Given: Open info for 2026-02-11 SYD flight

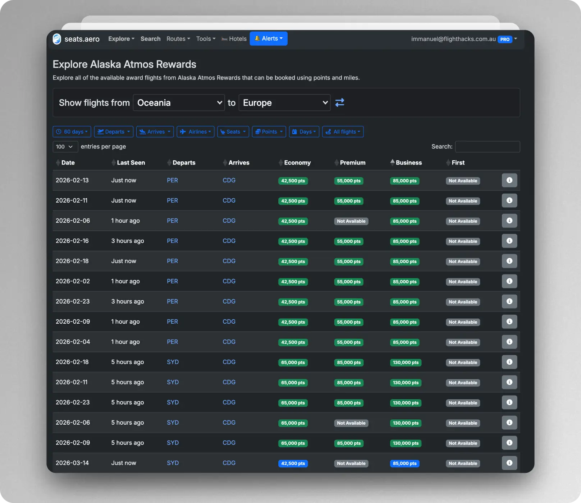Looking at the screenshot, I should [x=509, y=382].
